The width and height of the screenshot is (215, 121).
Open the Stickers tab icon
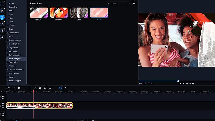pos(2,30)
